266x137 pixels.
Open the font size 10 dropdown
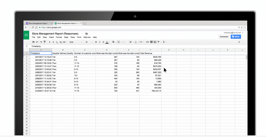point(89,42)
